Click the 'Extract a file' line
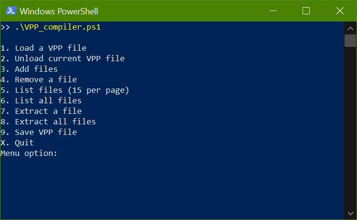 tap(41, 111)
